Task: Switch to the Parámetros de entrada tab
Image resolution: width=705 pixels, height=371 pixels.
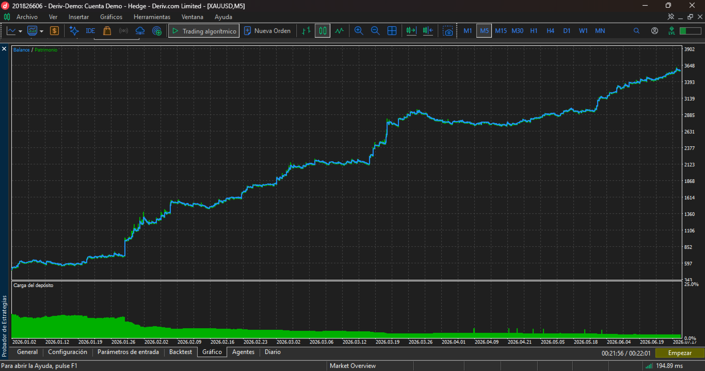Action: (x=128, y=352)
